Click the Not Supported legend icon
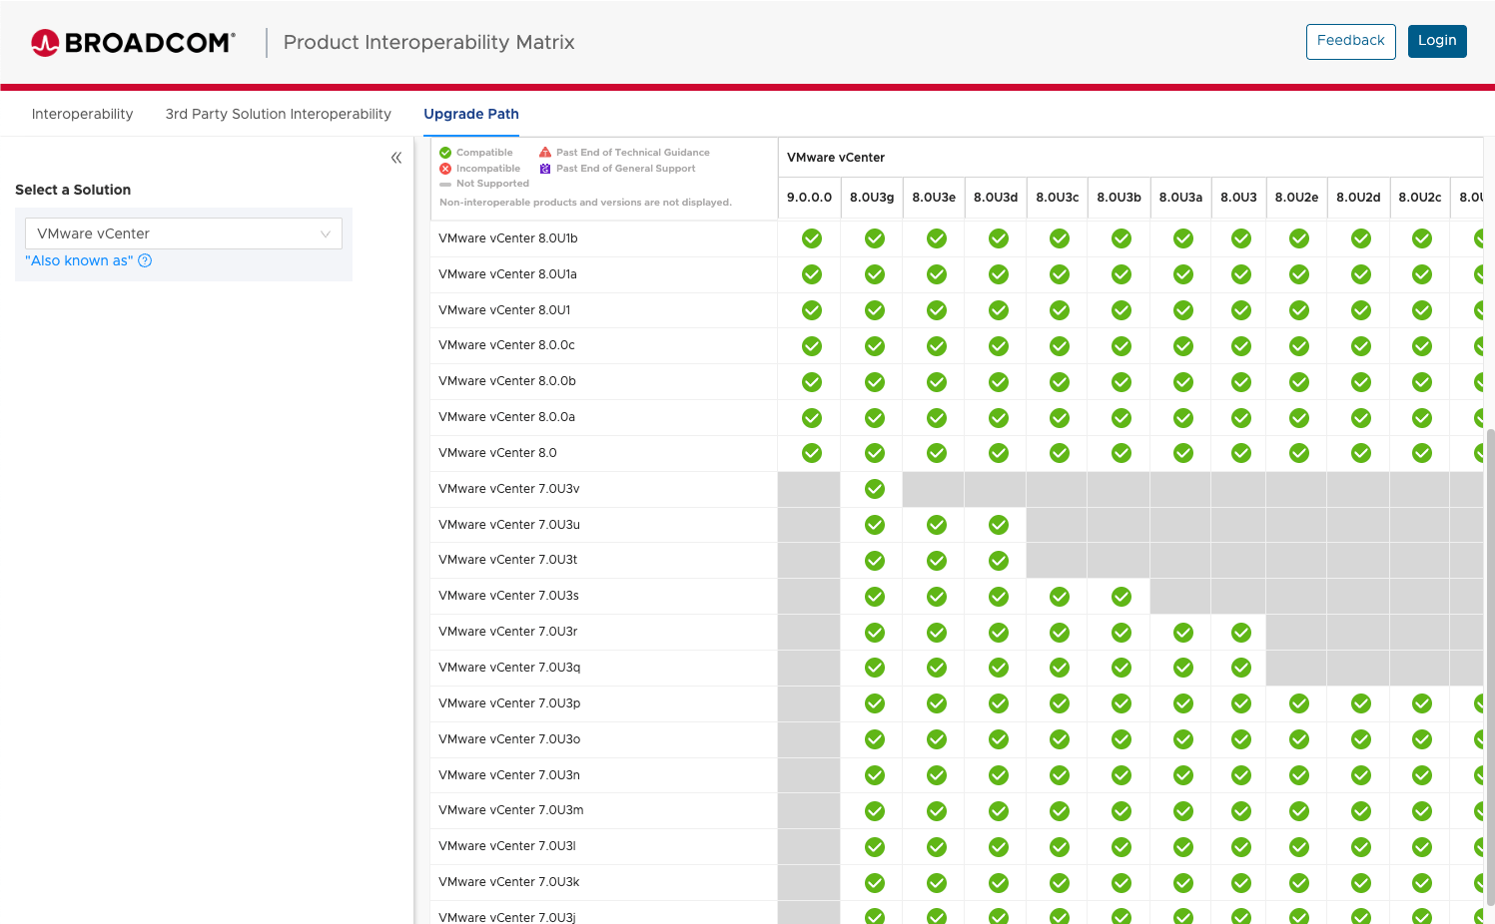Viewport: 1495px width, 924px height. pyautogui.click(x=446, y=184)
